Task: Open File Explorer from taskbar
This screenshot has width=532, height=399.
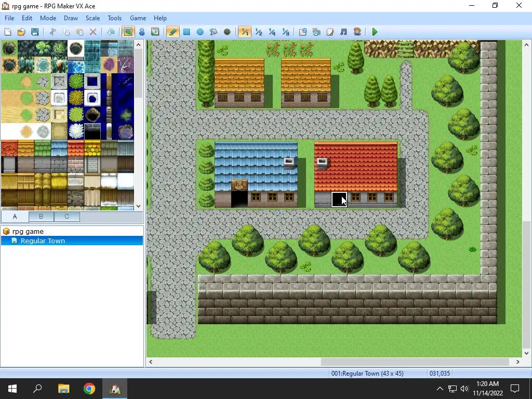Action: pos(63,389)
